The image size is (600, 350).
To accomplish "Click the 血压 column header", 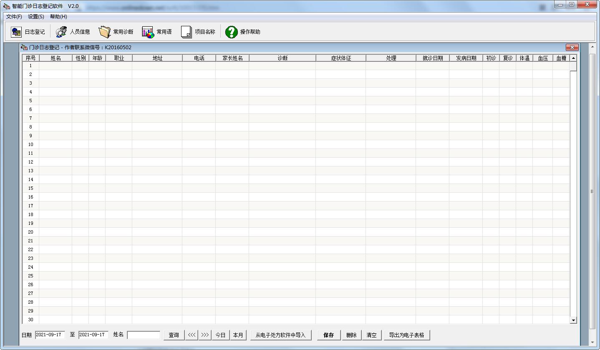I will coord(543,58).
